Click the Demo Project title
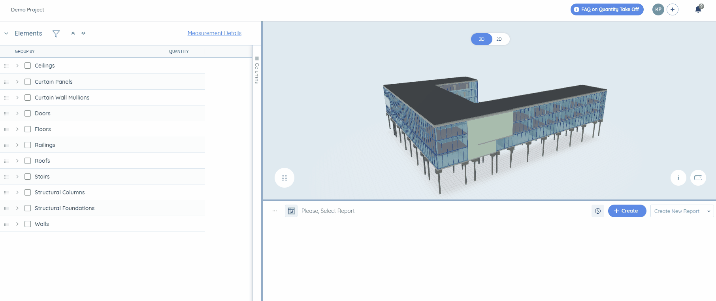 pos(28,9)
